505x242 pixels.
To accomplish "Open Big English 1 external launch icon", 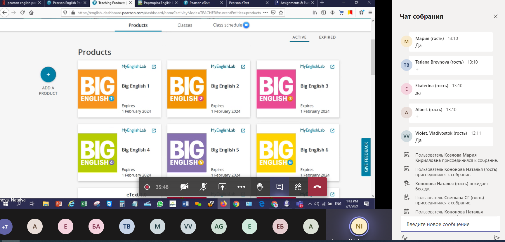I will (x=154, y=67).
